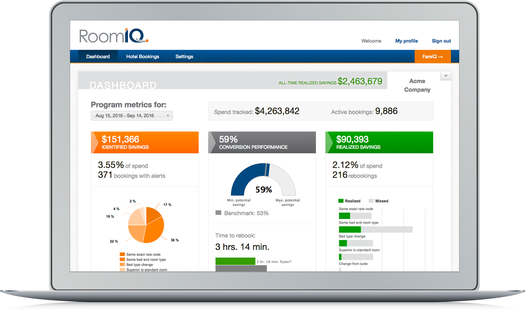Toggle the Realized series legend item
Image resolution: width=525 pixels, height=312 pixels.
click(x=349, y=201)
